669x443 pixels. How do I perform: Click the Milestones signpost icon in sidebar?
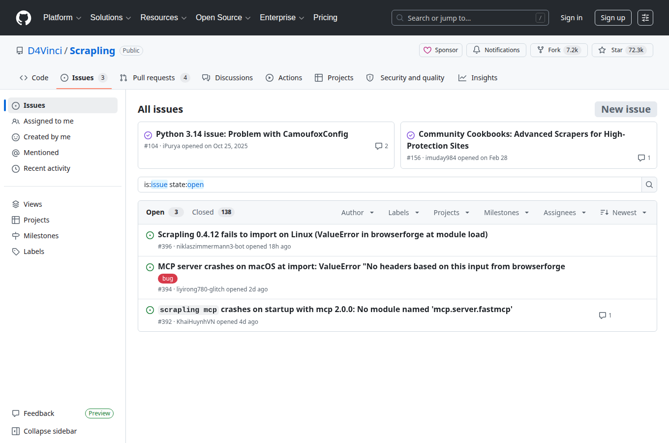16,236
